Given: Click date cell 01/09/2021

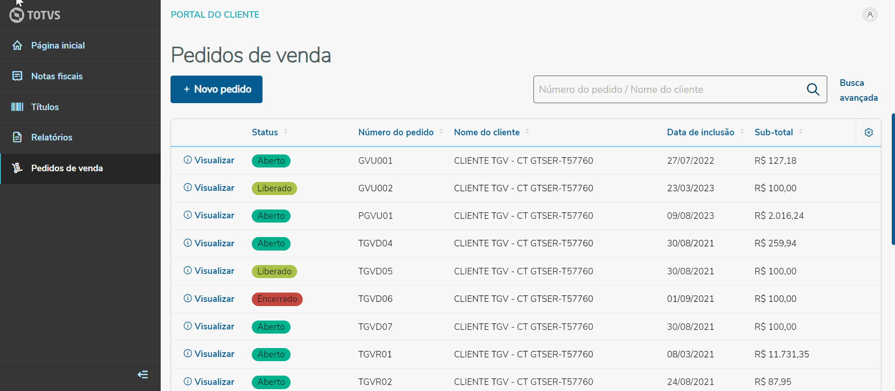Looking at the screenshot, I should 690,299.
